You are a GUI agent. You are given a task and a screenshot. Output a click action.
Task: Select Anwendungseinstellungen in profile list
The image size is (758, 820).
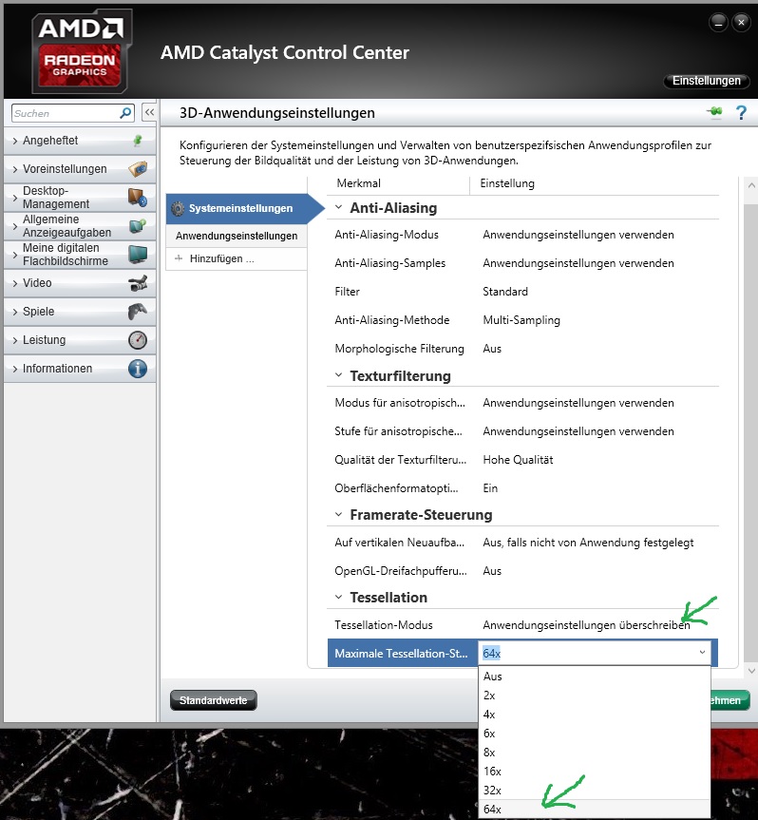[x=237, y=236]
